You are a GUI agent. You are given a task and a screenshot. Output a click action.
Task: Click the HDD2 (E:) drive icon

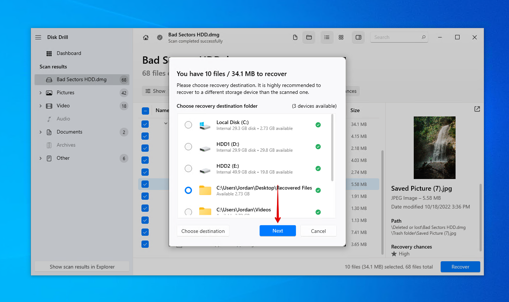(205, 170)
